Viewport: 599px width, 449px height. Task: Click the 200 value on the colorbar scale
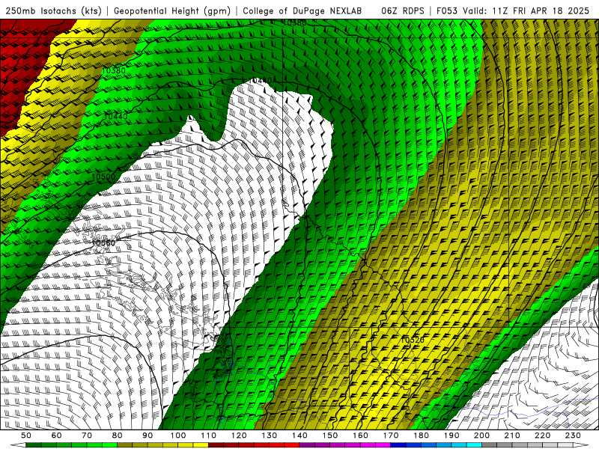tap(481, 436)
